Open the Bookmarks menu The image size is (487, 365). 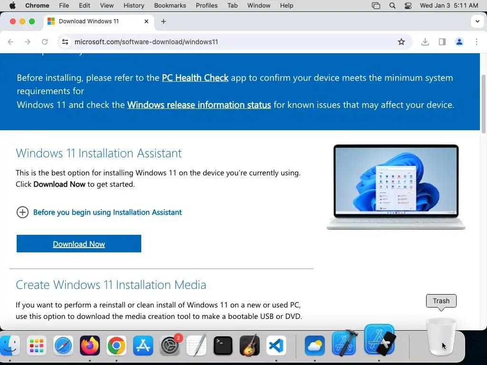click(x=170, y=6)
